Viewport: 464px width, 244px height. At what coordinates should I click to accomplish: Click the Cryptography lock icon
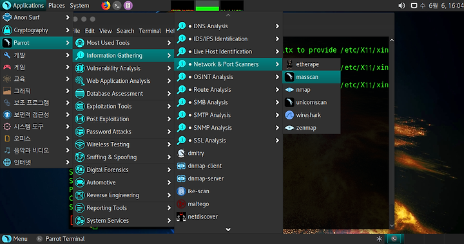click(x=7, y=30)
